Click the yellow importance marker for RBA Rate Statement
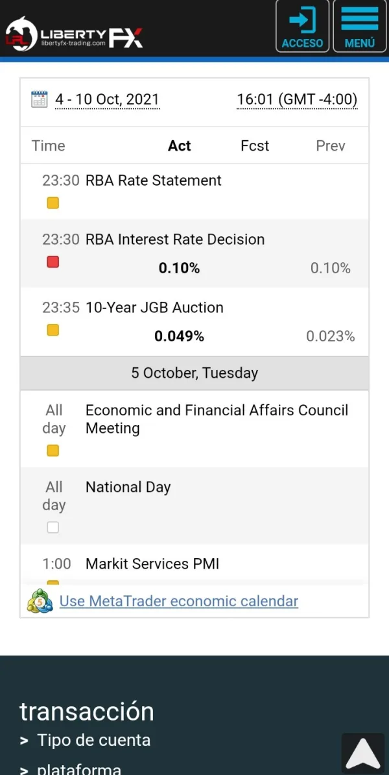Viewport: 389px width, 775px height. tap(53, 203)
